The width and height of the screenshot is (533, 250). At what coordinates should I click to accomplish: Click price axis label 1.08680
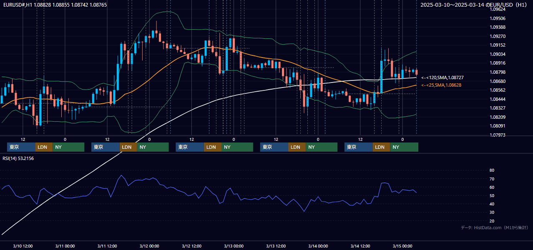tap(497, 81)
